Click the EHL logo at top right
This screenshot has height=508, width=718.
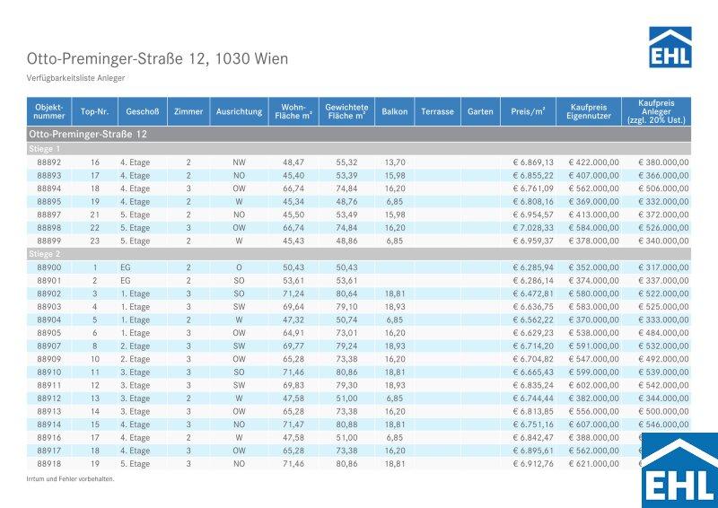tap(670, 47)
